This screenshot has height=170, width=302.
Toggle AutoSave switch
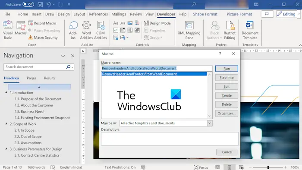[x=28, y=4]
